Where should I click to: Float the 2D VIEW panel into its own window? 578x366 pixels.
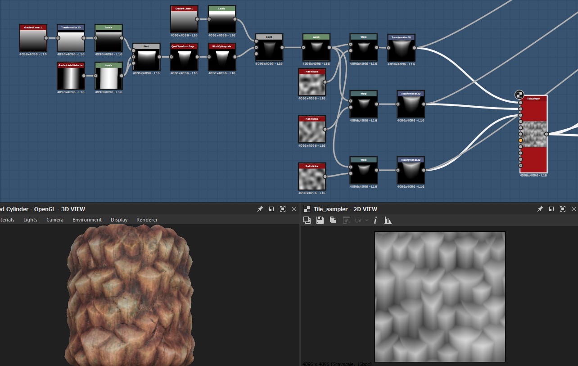click(551, 209)
